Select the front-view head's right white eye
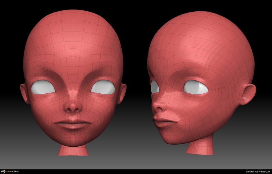The width and height of the screenshot is (272, 174). (x=103, y=87)
